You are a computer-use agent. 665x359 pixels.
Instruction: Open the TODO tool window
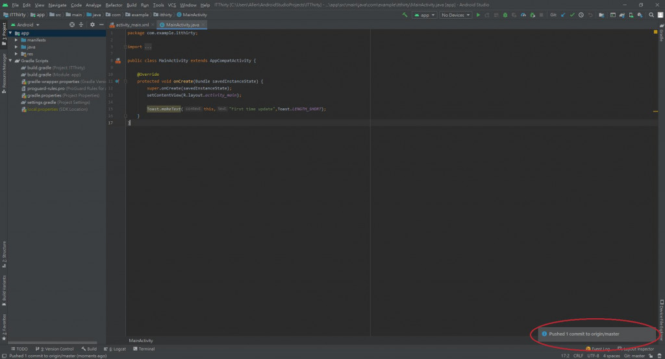(x=19, y=349)
